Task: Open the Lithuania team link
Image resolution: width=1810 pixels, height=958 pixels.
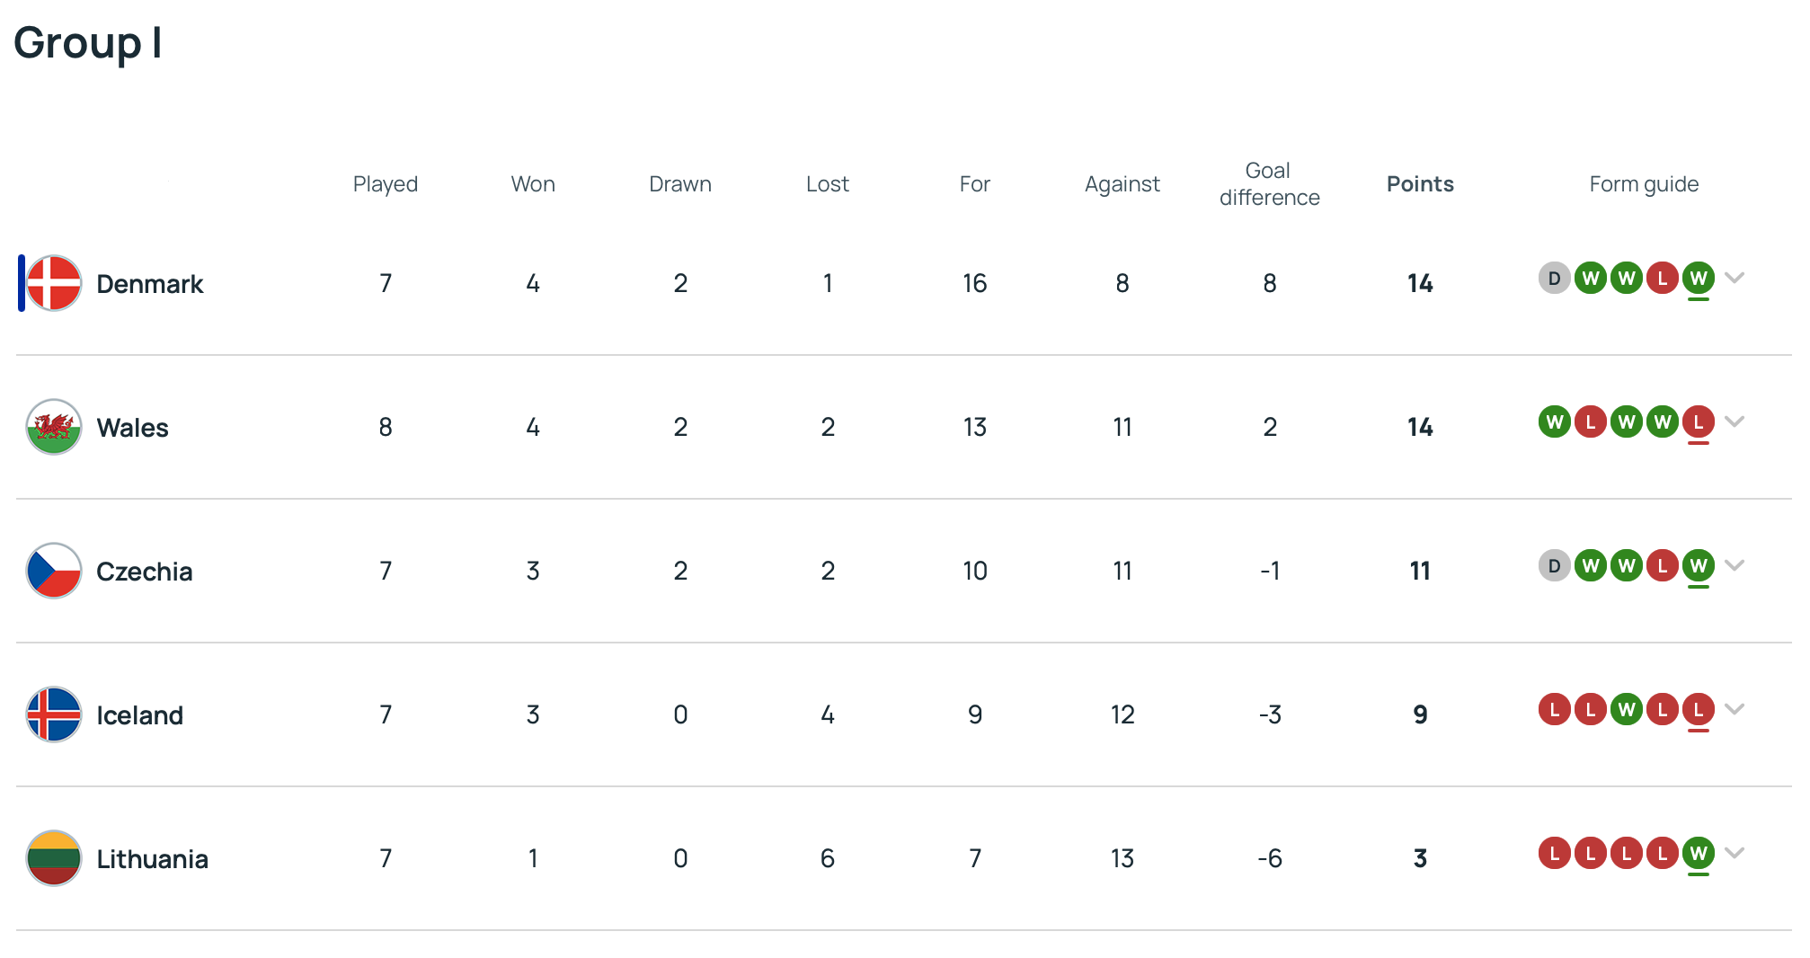Action: click(152, 859)
